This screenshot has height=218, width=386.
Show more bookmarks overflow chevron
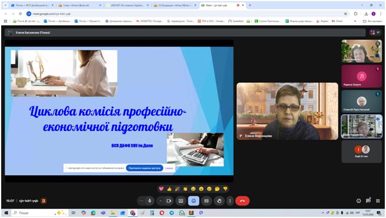[x=355, y=21]
